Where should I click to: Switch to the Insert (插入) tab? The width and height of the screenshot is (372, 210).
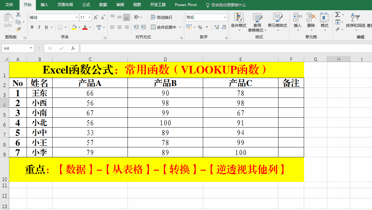pyautogui.click(x=44, y=5)
